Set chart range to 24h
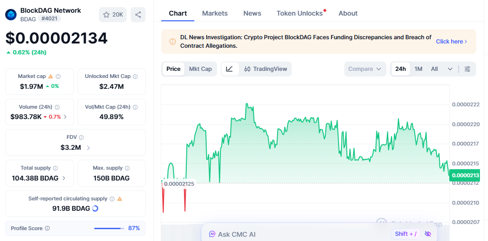The image size is (488, 241). pos(401,69)
